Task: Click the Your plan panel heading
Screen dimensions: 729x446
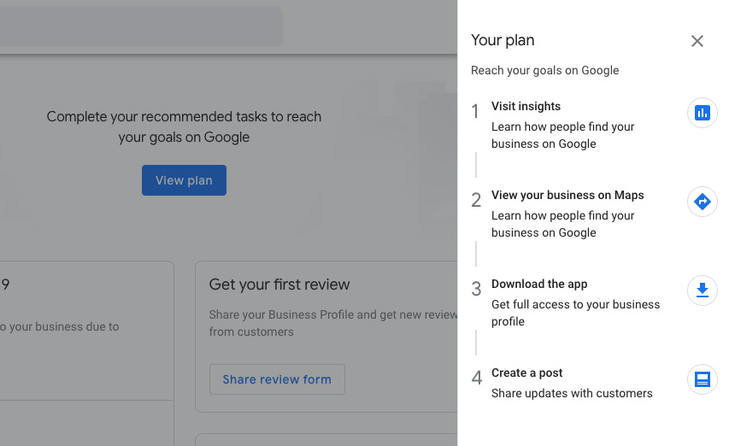Action: 503,40
